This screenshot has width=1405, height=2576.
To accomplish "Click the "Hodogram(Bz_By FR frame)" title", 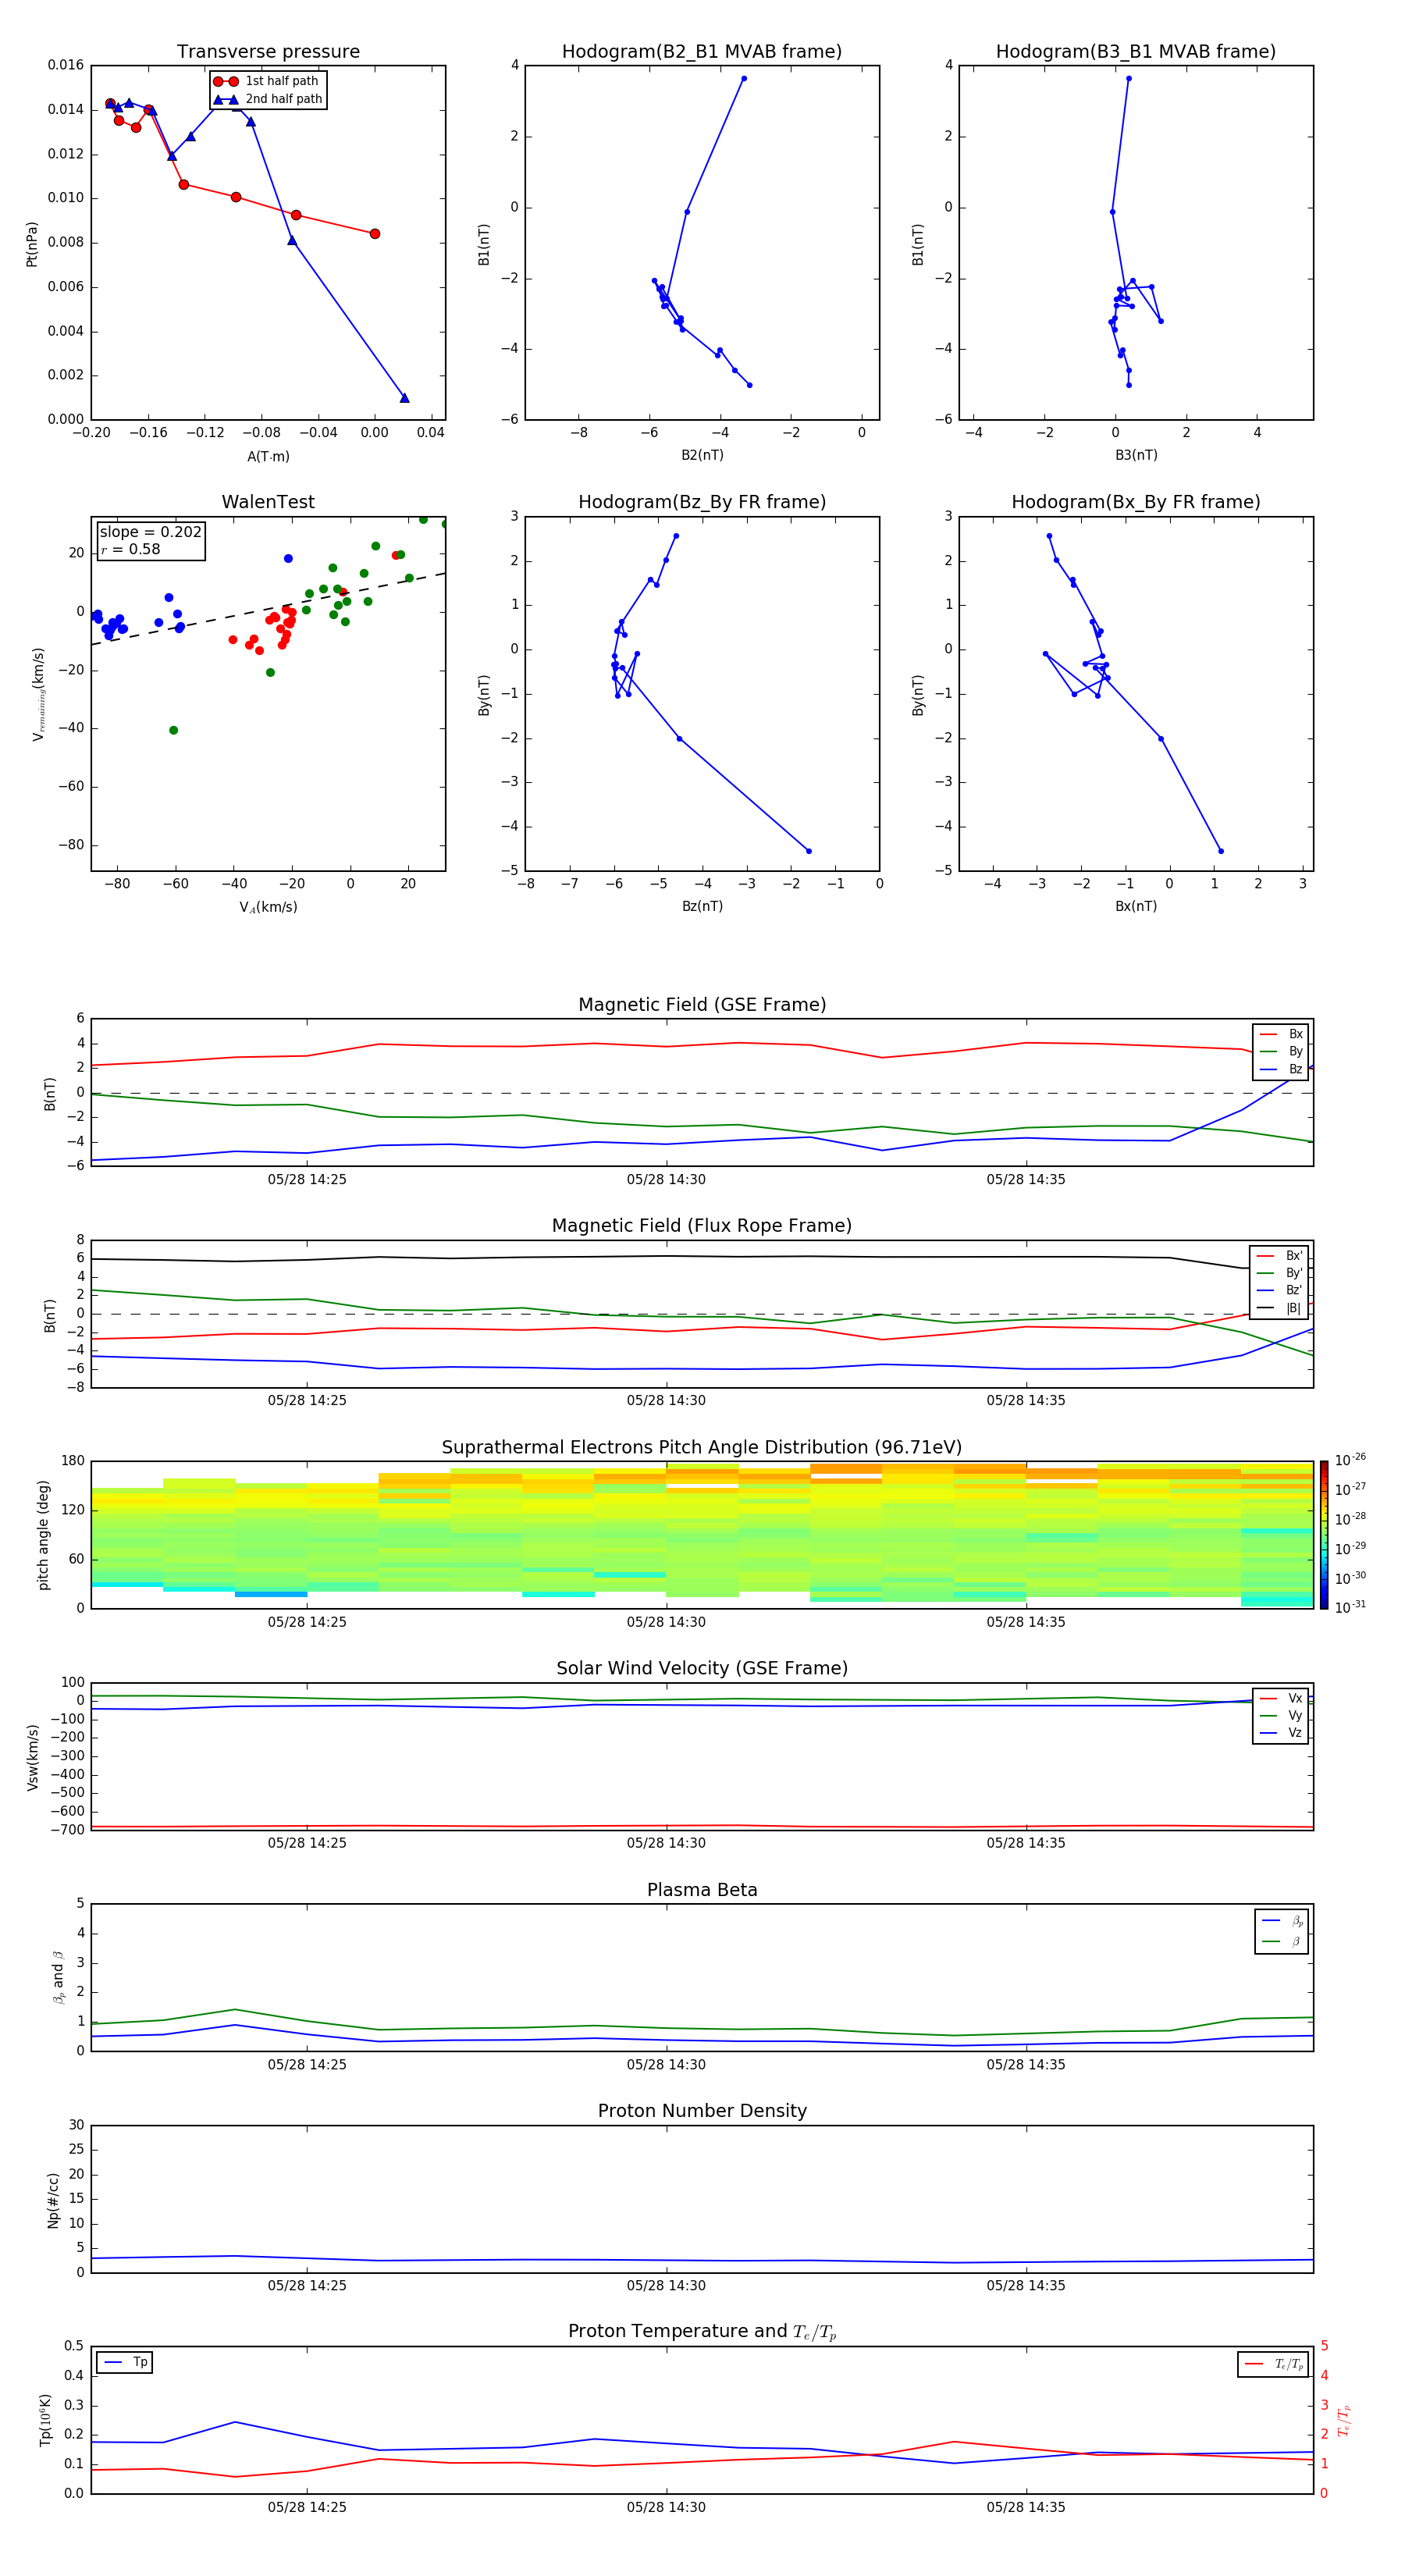I will [x=702, y=502].
